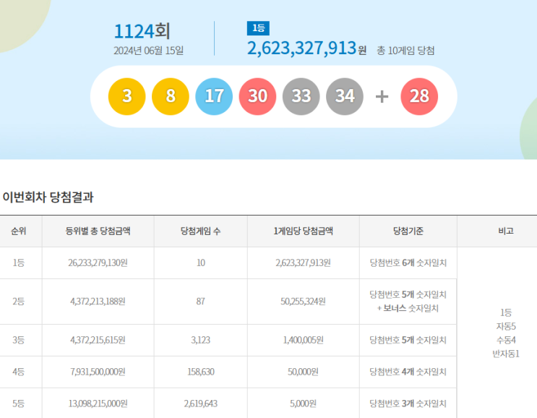Viewport: 537px width, 418px height.
Task: Click the 반자동1 note in 비고
Action: (x=506, y=354)
